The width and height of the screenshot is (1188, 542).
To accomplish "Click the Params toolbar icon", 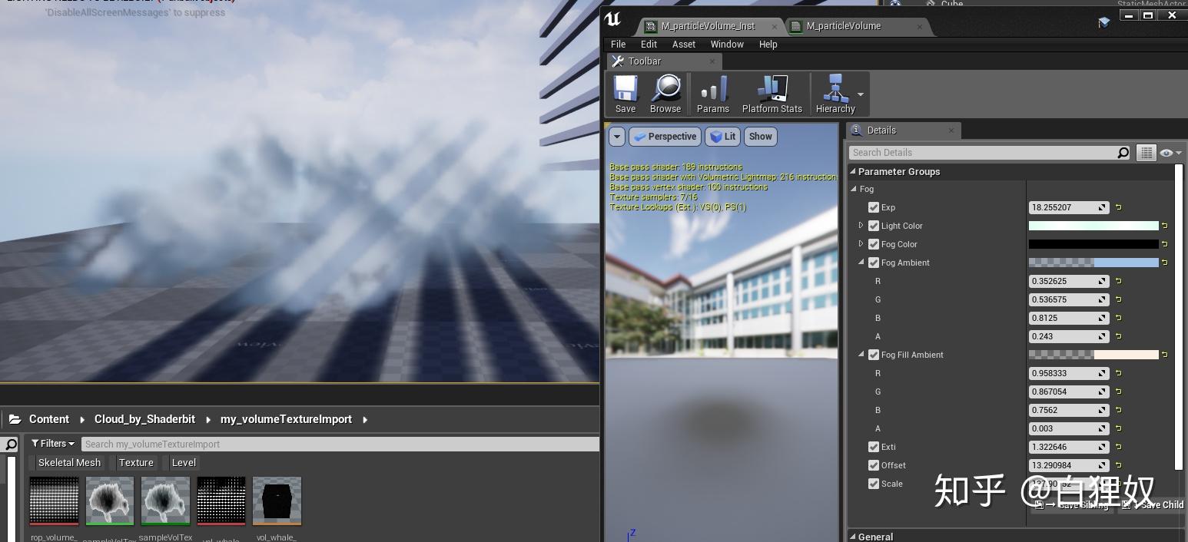I will (x=712, y=92).
